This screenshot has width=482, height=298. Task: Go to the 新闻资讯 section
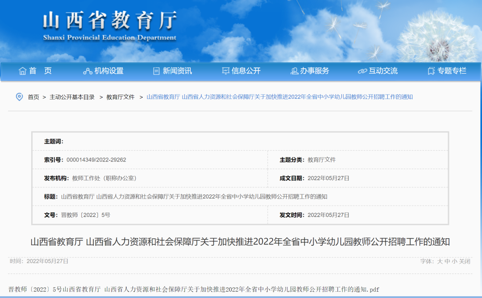click(177, 71)
